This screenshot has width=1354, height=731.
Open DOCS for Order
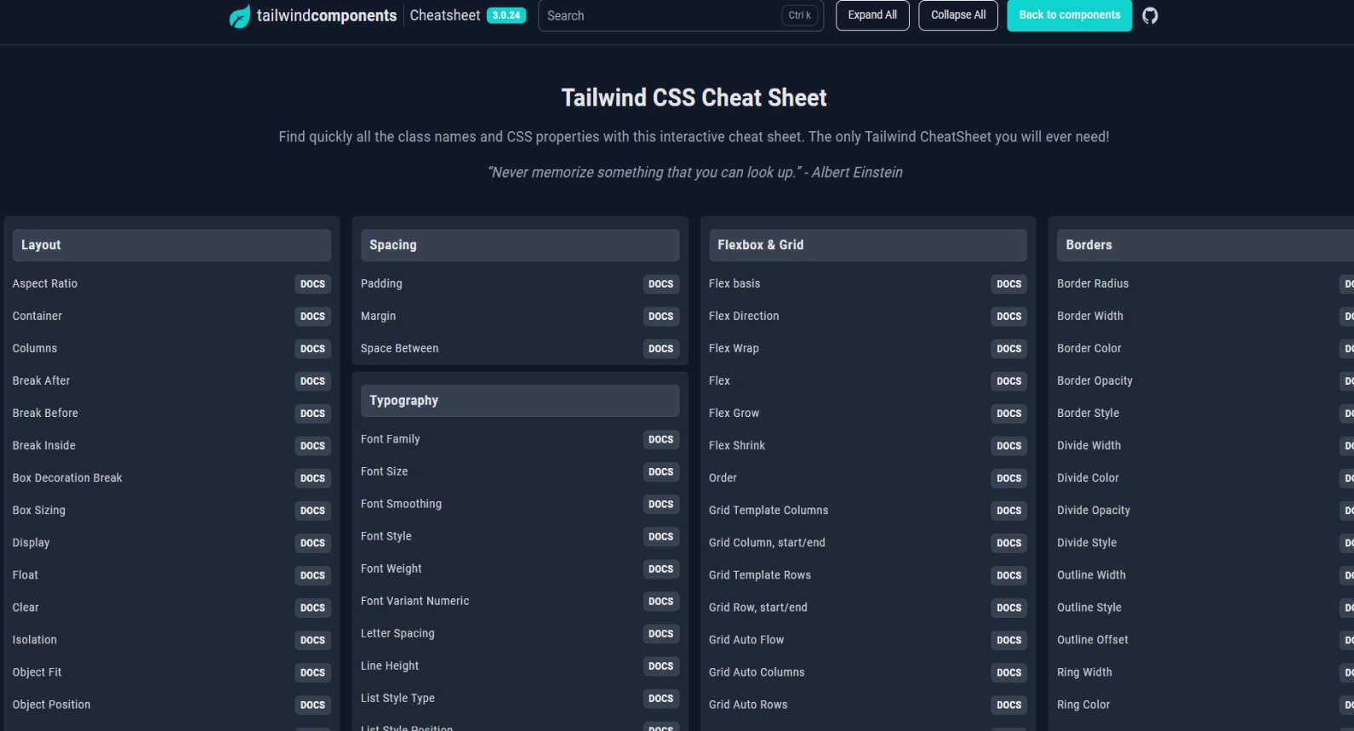coord(1008,478)
